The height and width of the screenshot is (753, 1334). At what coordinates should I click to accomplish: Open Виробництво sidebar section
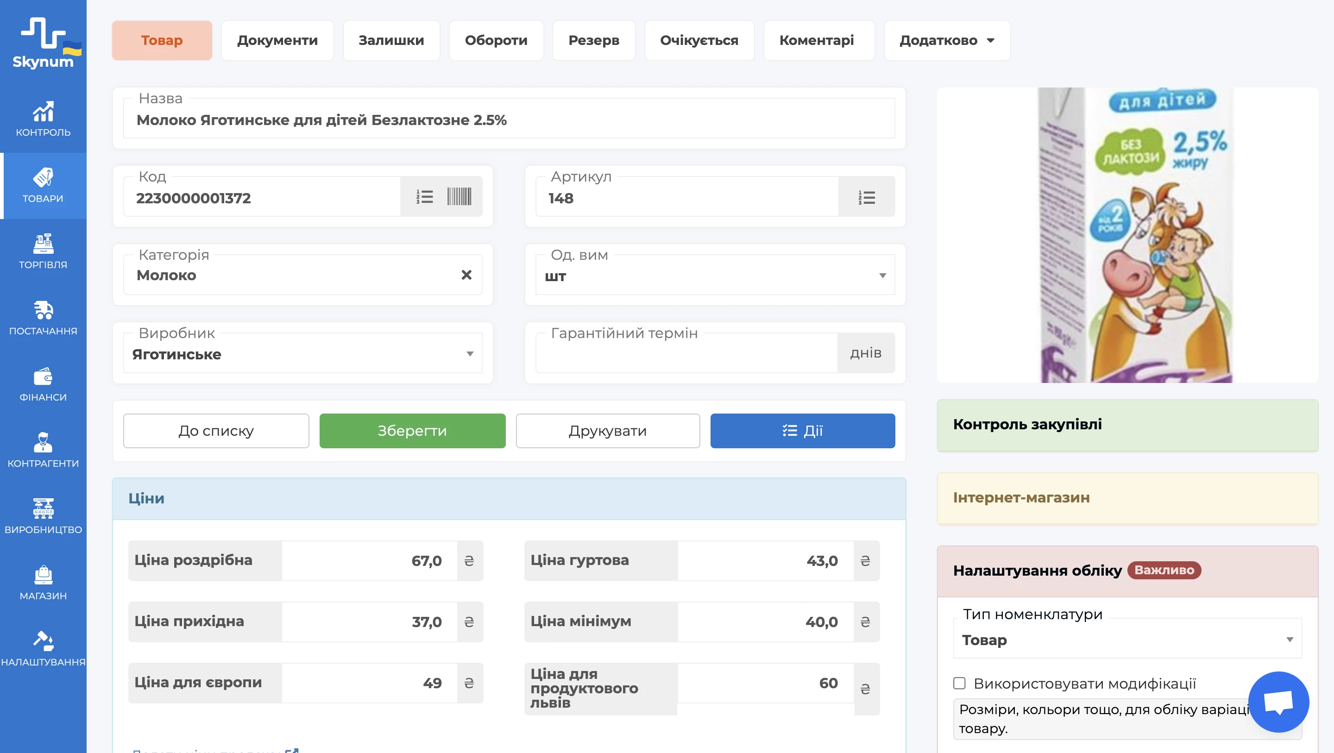coord(43,517)
